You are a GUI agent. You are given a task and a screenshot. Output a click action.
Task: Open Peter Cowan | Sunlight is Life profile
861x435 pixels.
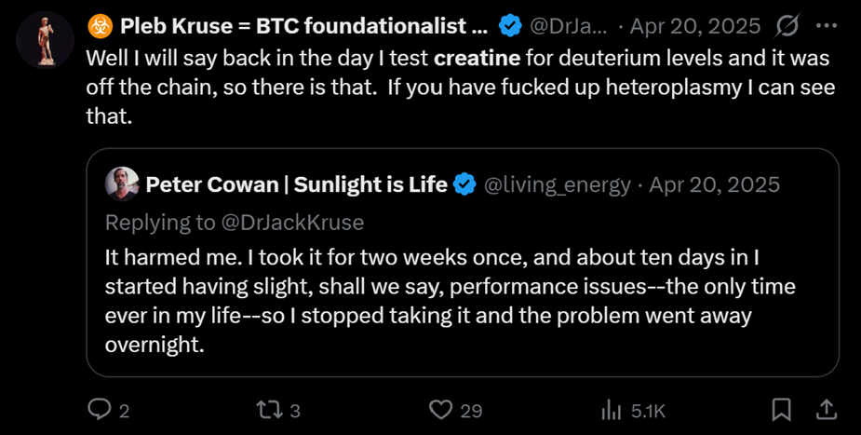click(x=296, y=184)
